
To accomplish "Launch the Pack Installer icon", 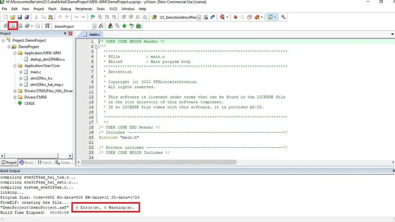I will coord(138,26).
